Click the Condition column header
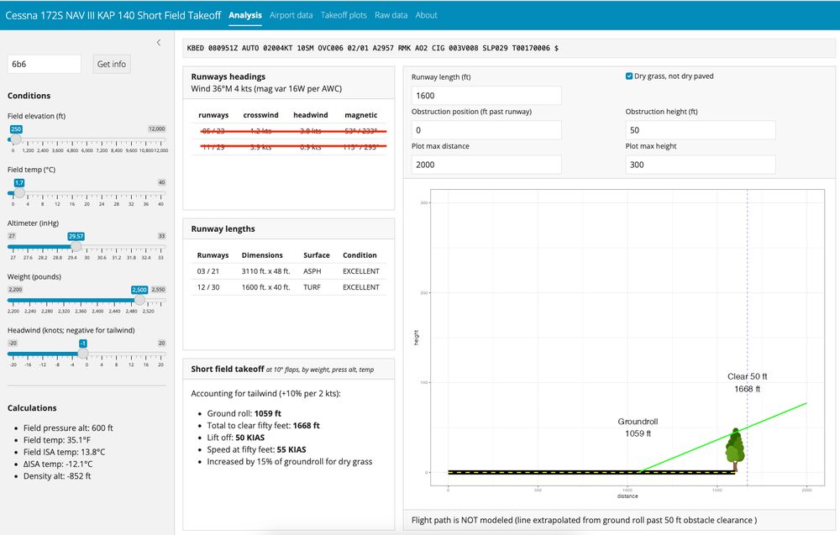The width and height of the screenshot is (840, 535). point(360,255)
